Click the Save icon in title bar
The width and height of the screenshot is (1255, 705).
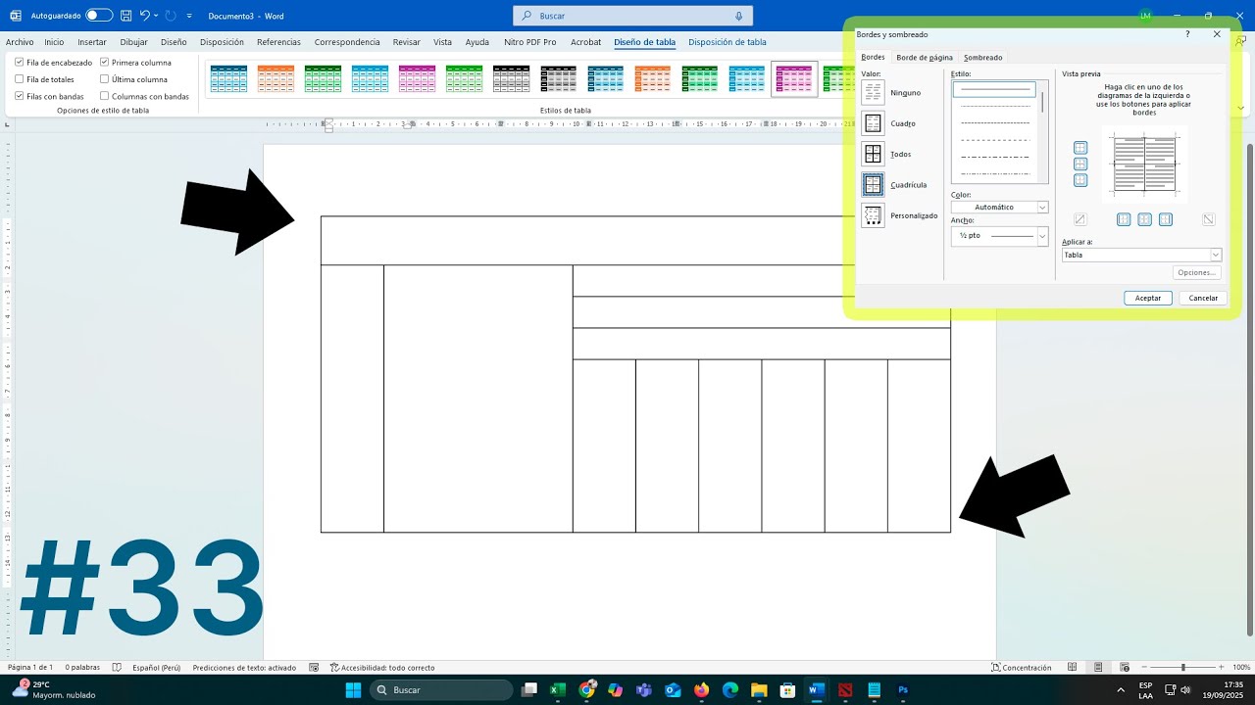tap(126, 16)
